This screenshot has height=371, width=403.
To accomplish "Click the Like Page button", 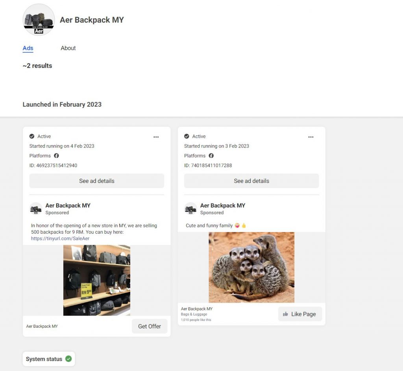I will [300, 314].
